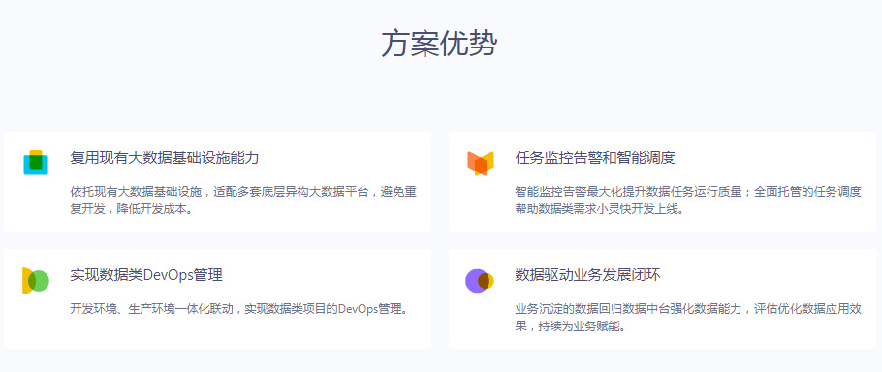The image size is (882, 372).
Task: Click the title 复用现有大数据基础设施能力
Action: pyautogui.click(x=165, y=158)
